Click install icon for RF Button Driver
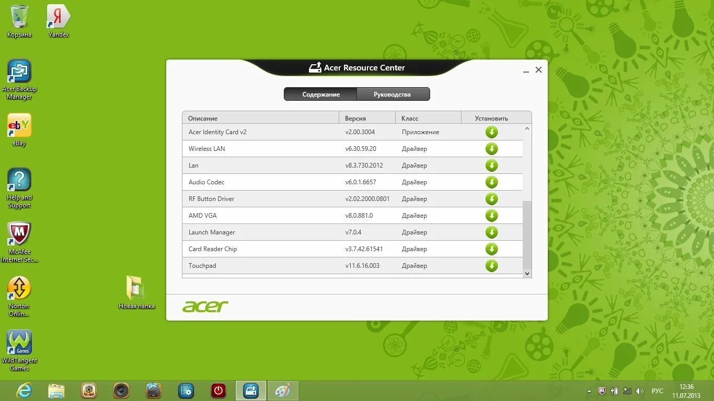714x401 pixels. (491, 199)
